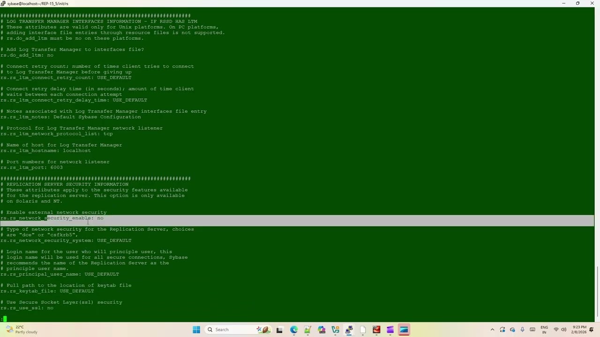Viewport: 600px width, 337px height.
Task: Open Microsoft 365 Copilot taskbar icon
Action: click(322, 330)
